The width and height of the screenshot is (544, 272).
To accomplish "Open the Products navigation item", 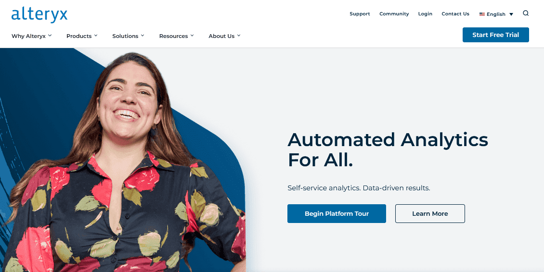I will (79, 36).
